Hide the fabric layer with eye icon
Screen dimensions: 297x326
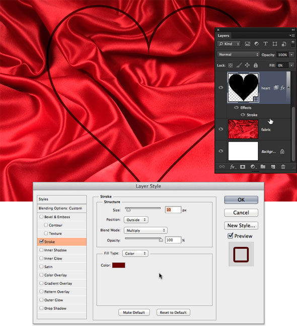[221, 129]
